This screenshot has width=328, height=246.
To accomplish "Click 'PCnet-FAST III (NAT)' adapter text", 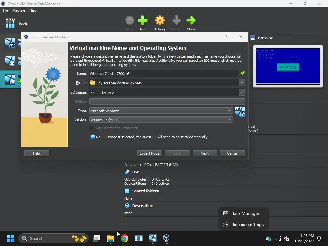I will click(161, 165).
